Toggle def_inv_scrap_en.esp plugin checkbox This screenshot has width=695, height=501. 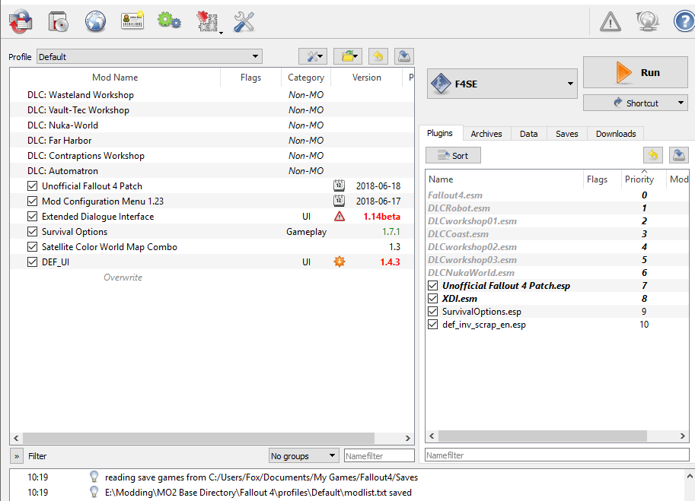tap(433, 325)
